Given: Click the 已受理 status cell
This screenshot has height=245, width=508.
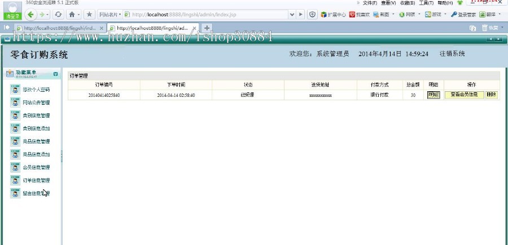Looking at the screenshot, I should point(248,95).
